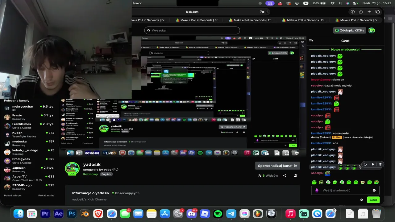Image resolution: width=395 pixels, height=222 pixels.
Task: Open Roblox in the Dock
Action: click(x=205, y=213)
